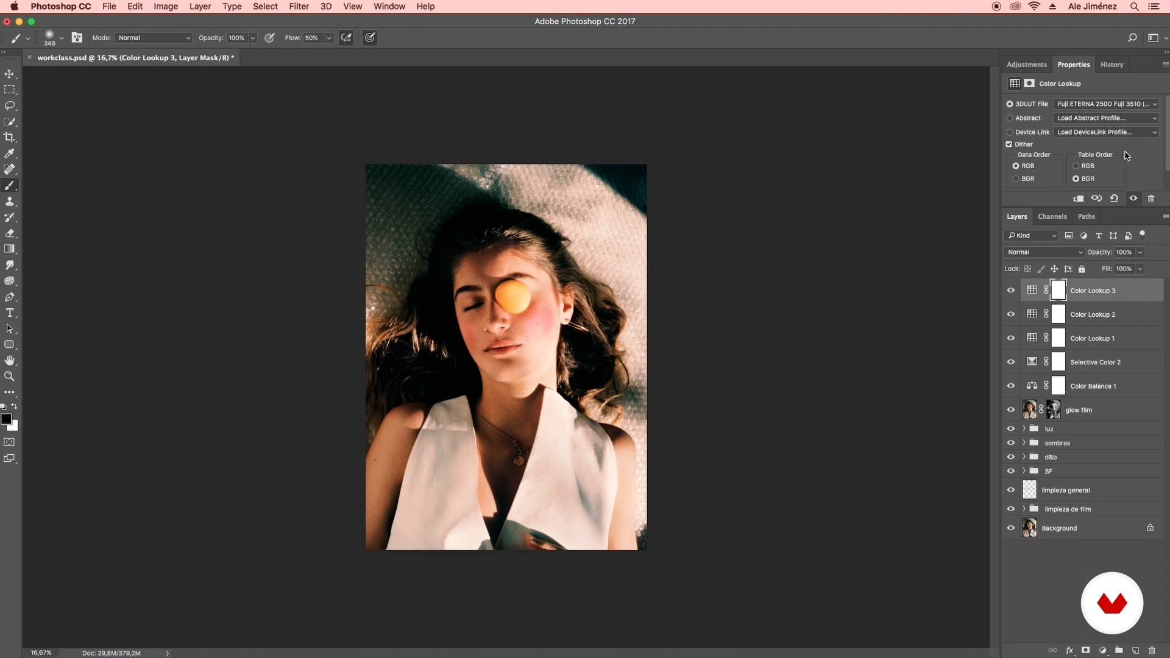
Task: Click the create new group folder icon
Action: 1119,650
